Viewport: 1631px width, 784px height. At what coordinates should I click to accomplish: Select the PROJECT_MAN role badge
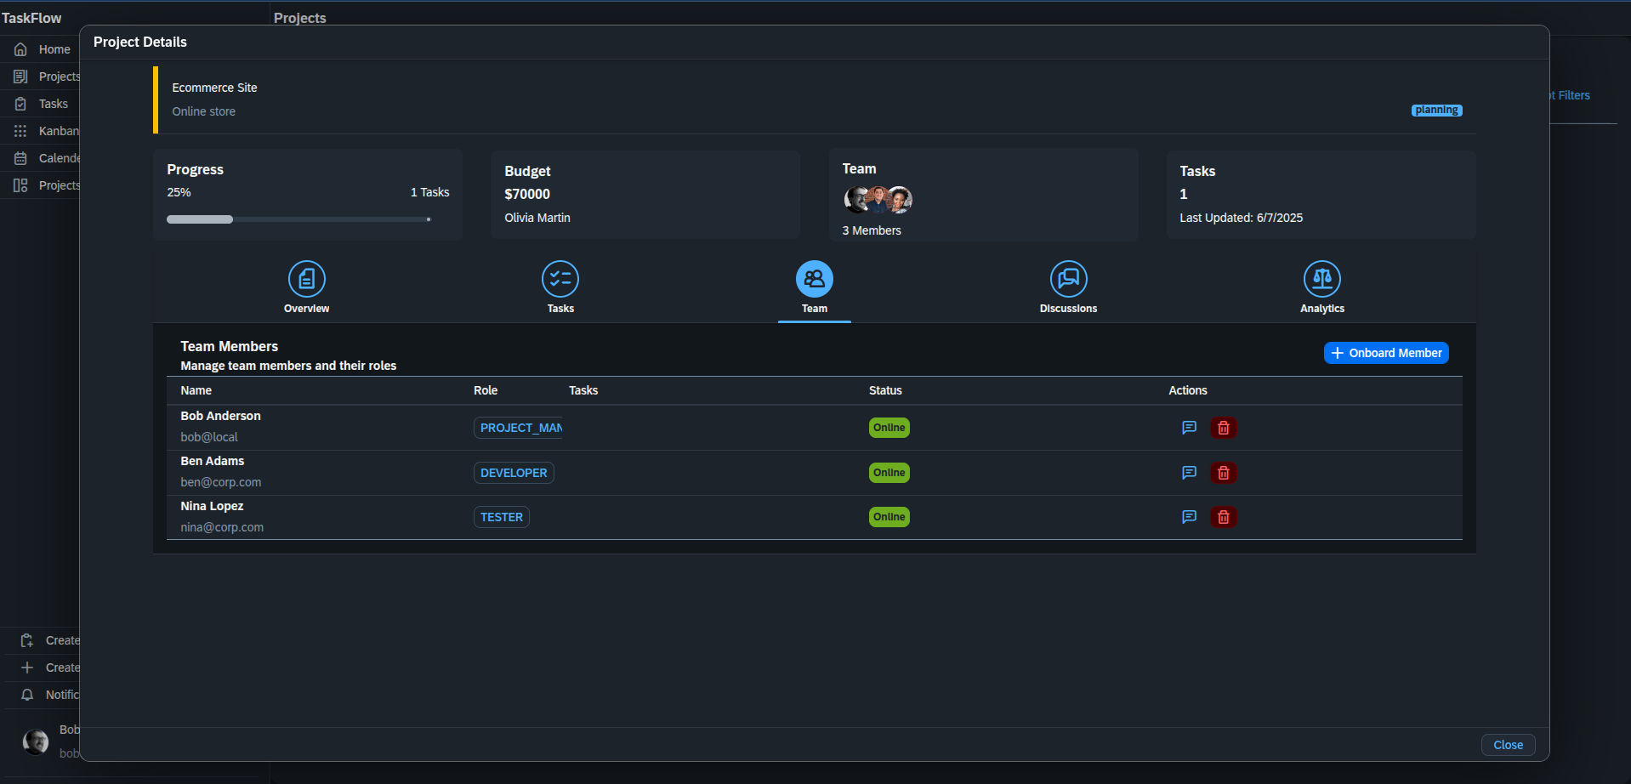pos(519,428)
